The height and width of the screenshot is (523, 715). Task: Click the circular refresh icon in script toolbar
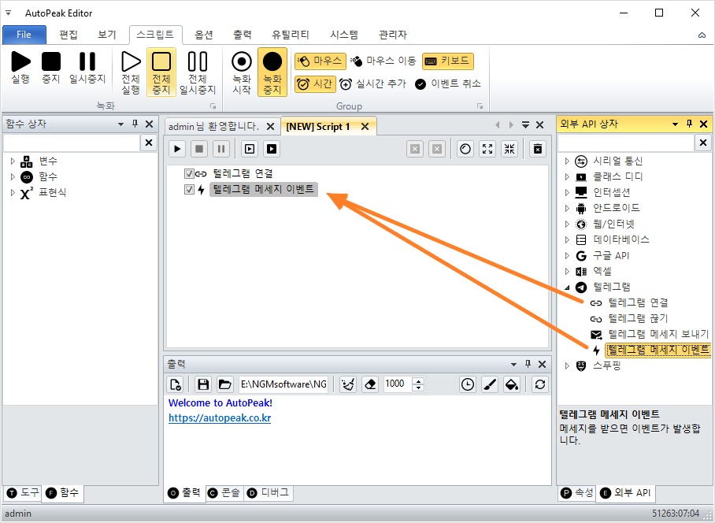click(x=465, y=149)
